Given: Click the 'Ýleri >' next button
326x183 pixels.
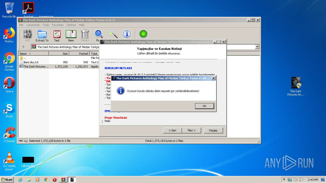Looking at the screenshot, I should [191, 130].
